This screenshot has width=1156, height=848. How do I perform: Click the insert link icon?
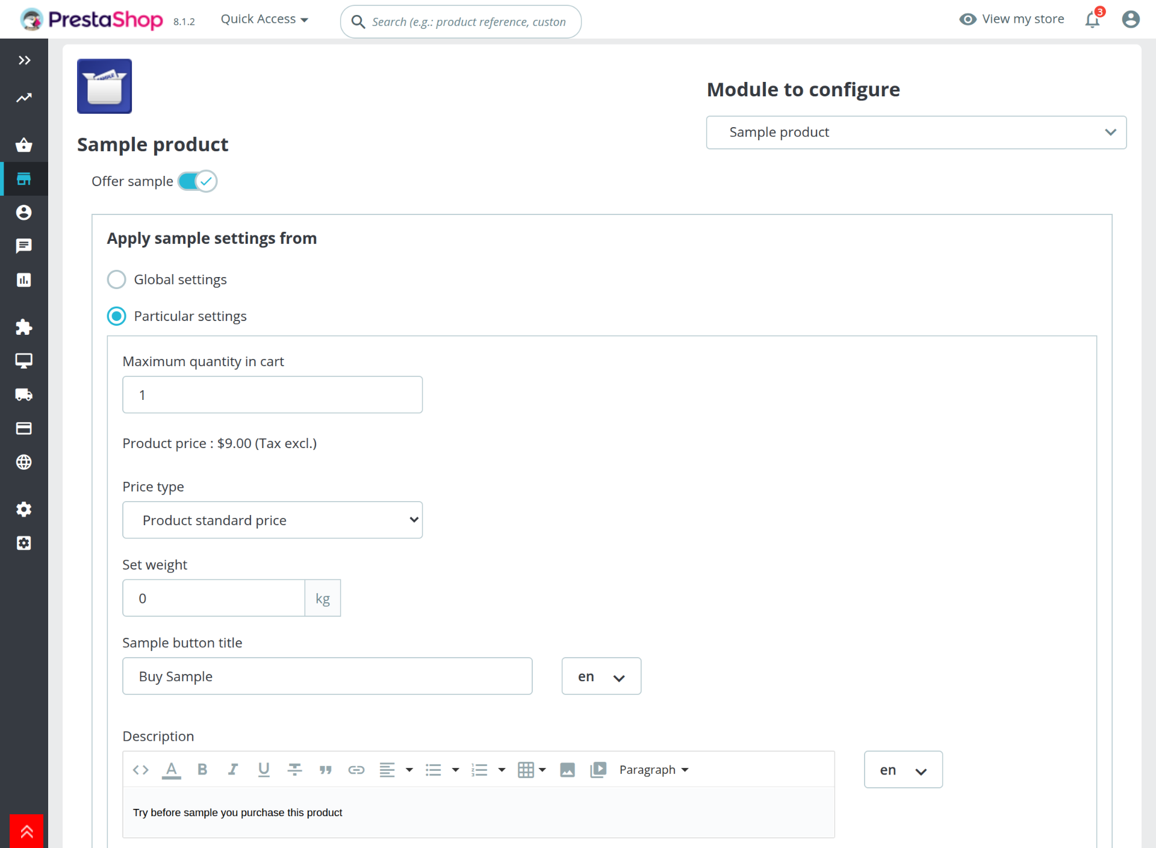[356, 769]
